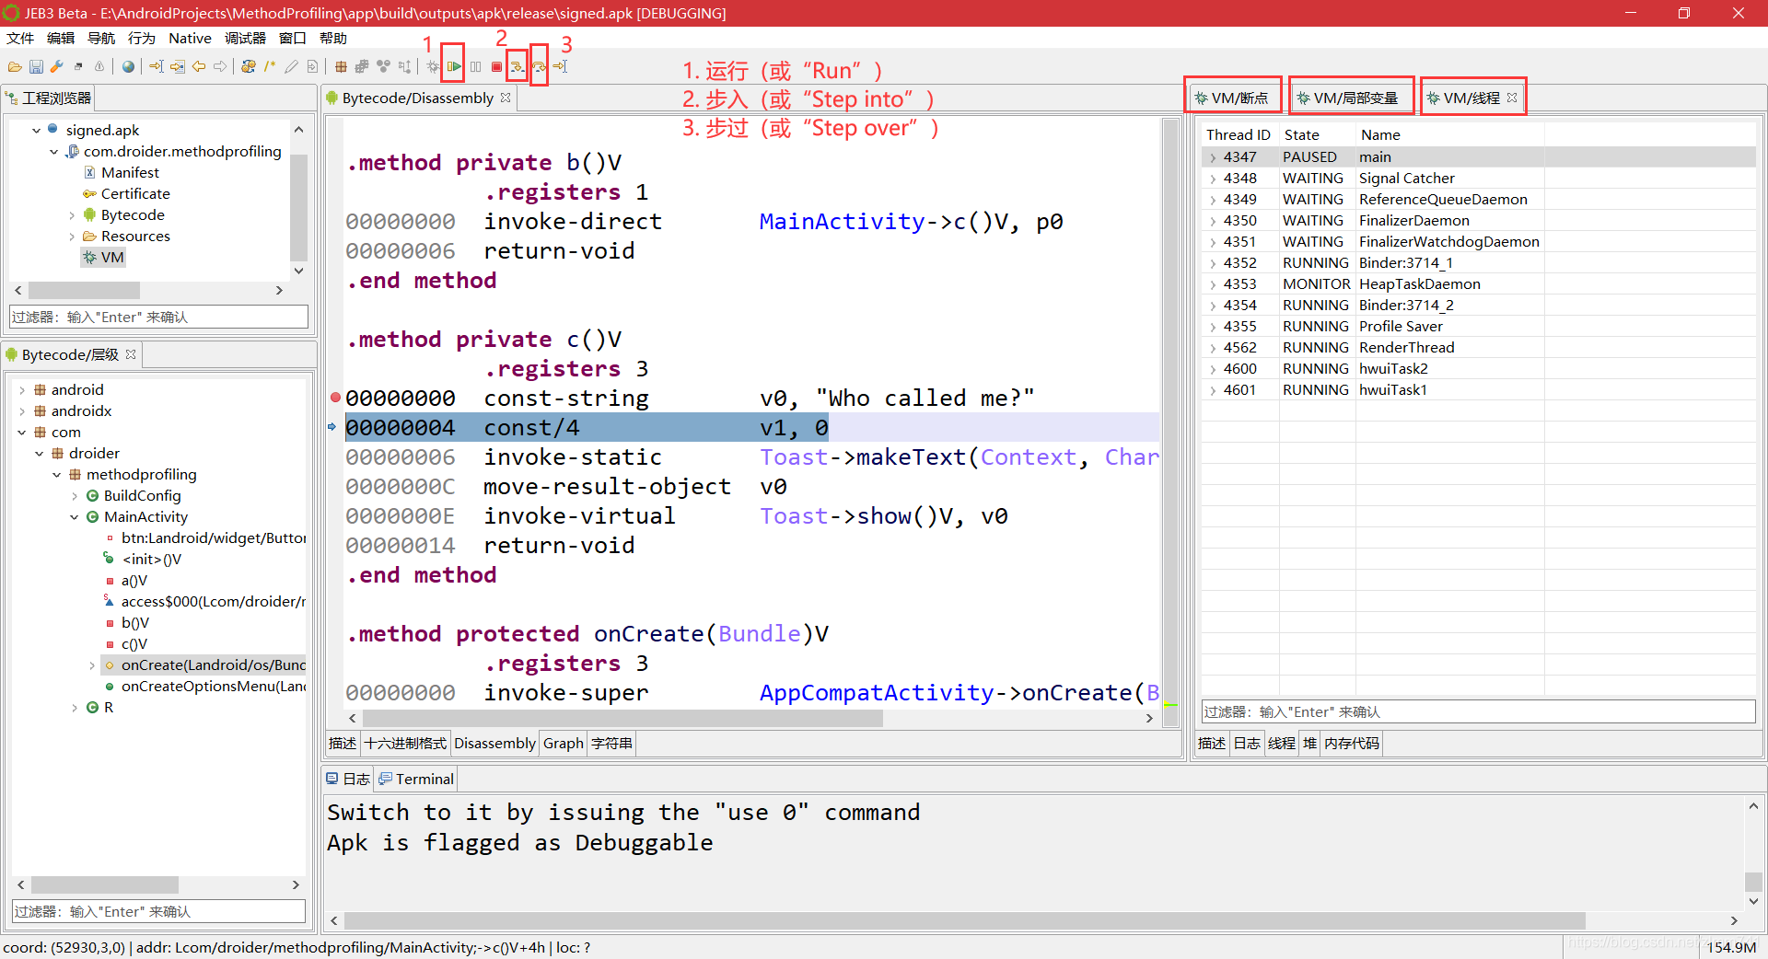Expand the android package in hierarchy
1768x959 pixels.
coord(22,390)
